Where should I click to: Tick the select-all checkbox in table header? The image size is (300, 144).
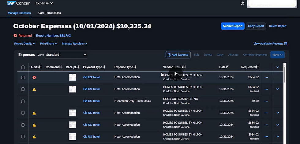point(23,67)
